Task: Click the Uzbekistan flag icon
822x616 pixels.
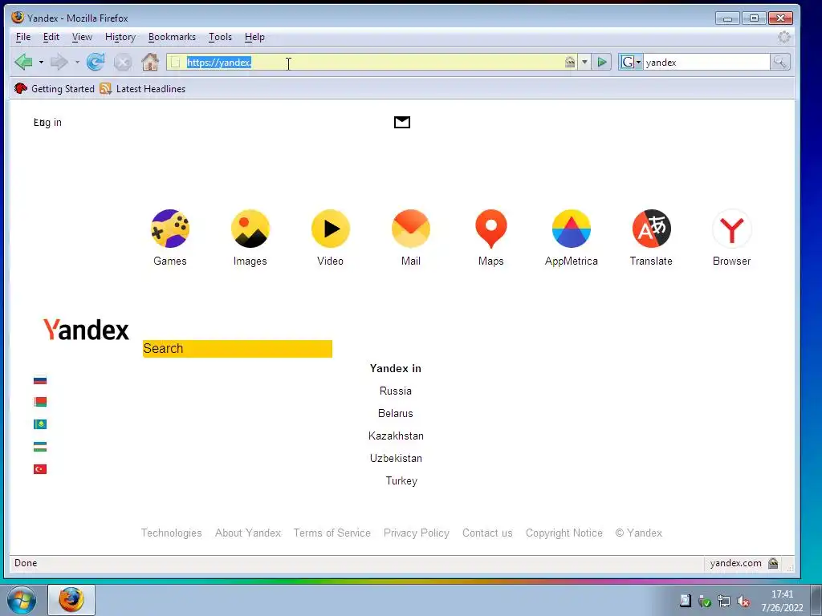Action: click(x=40, y=447)
